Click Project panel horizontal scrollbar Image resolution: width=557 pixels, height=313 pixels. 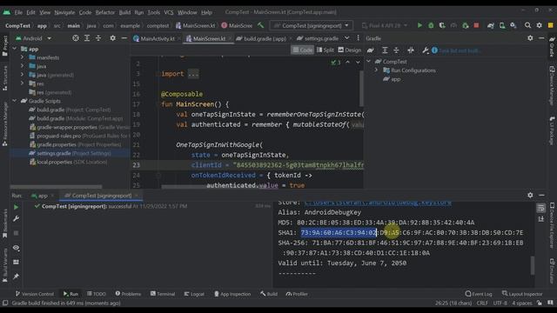(56, 187)
